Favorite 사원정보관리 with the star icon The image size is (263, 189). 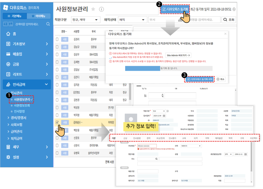(x=93, y=9)
